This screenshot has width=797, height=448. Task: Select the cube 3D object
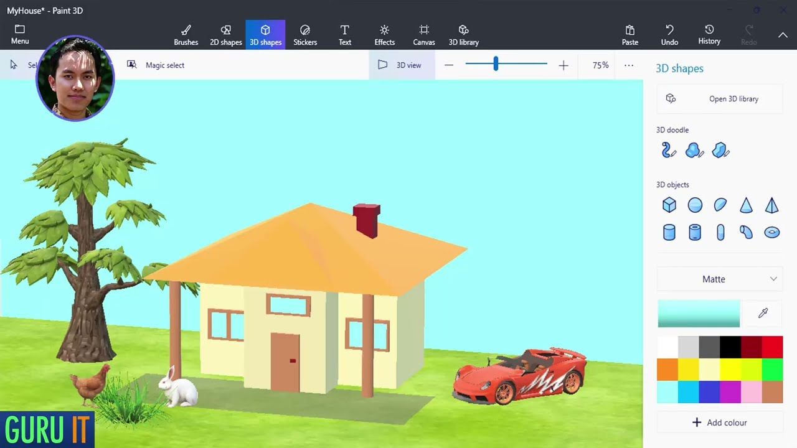click(669, 205)
